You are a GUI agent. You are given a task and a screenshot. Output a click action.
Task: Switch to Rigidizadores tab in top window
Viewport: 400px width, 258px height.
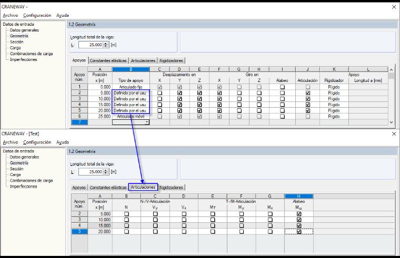pyautogui.click(x=171, y=60)
